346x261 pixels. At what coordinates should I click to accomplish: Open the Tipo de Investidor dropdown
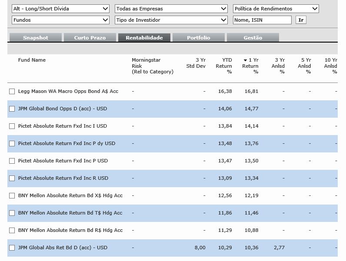click(171, 20)
